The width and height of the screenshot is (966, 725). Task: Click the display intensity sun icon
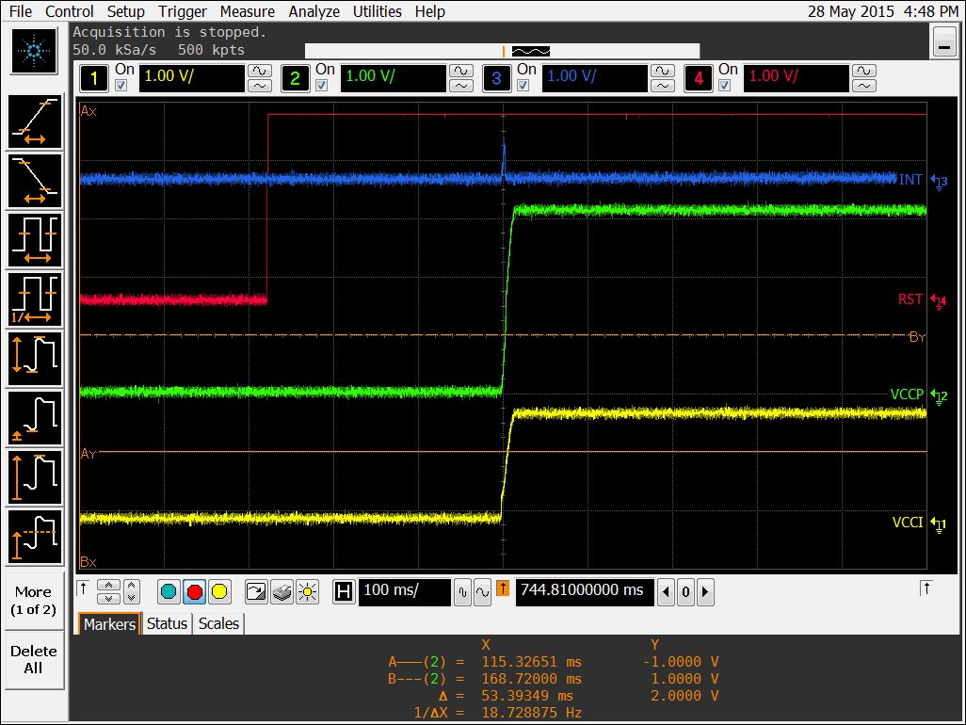click(x=307, y=592)
